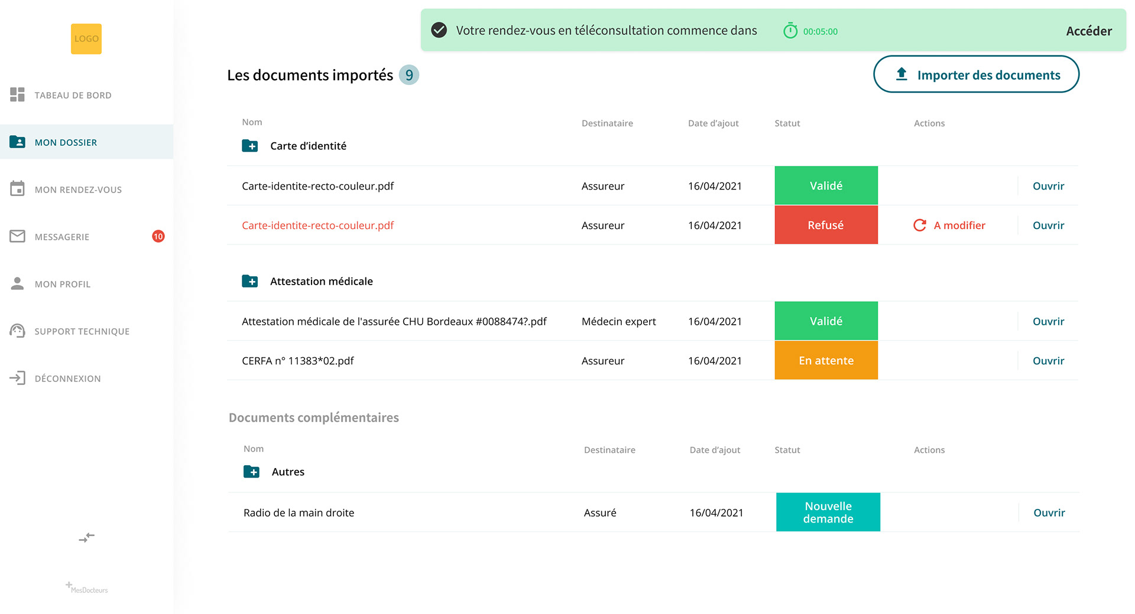Viewport: 1135px width, 614px height.
Task: Open the validated Carte-identite-recto-couleur.pdf via Ouvrir
Action: (1048, 186)
